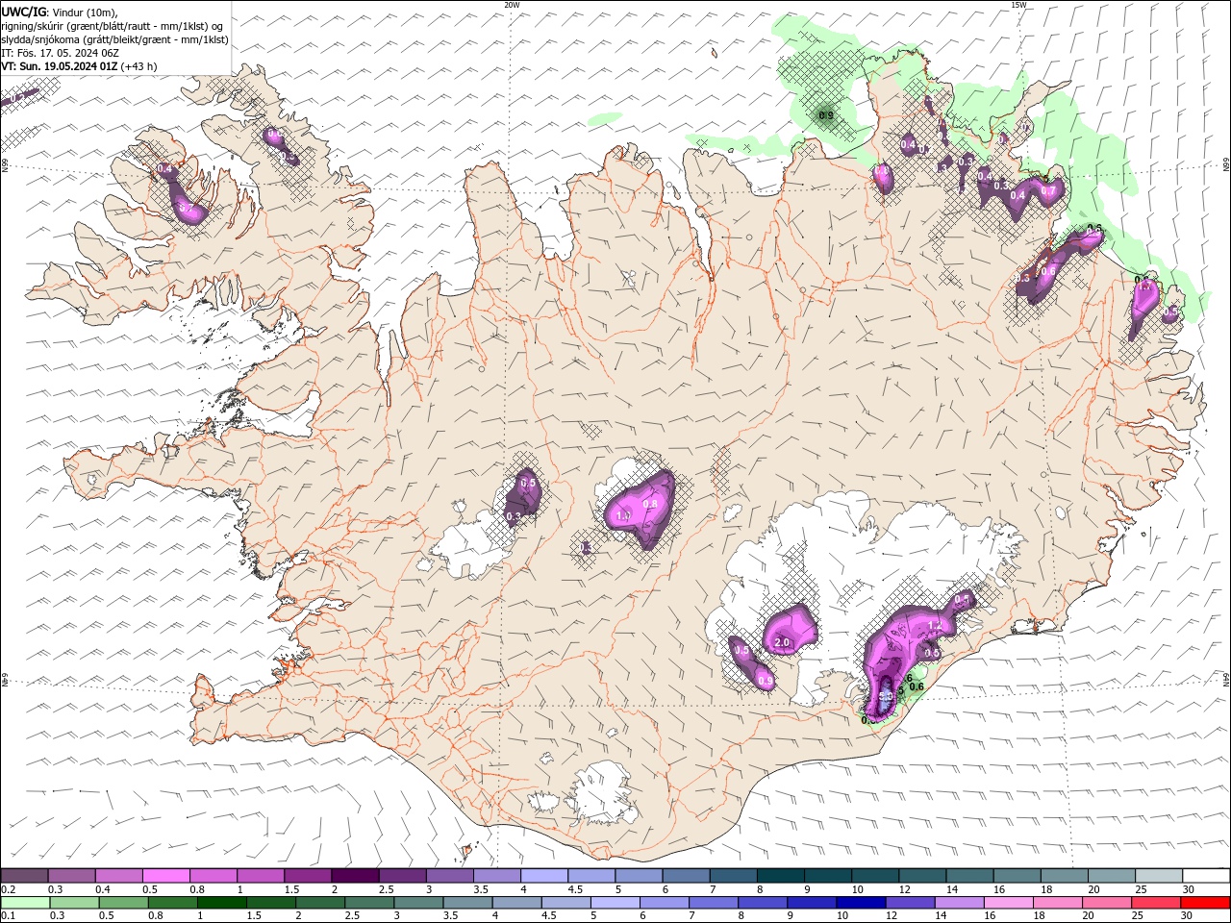
Task: Click the '0.1' number label in lower legend
Action: (x=8, y=916)
